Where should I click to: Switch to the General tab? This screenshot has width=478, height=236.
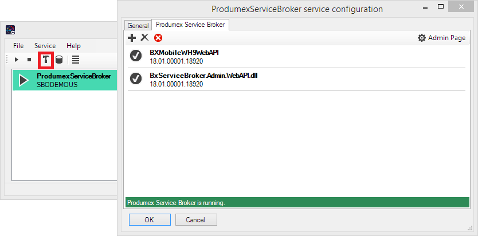[138, 26]
